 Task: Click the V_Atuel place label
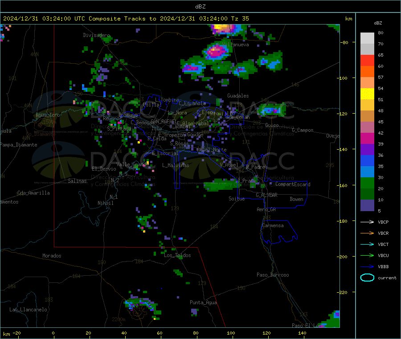coord(229,165)
